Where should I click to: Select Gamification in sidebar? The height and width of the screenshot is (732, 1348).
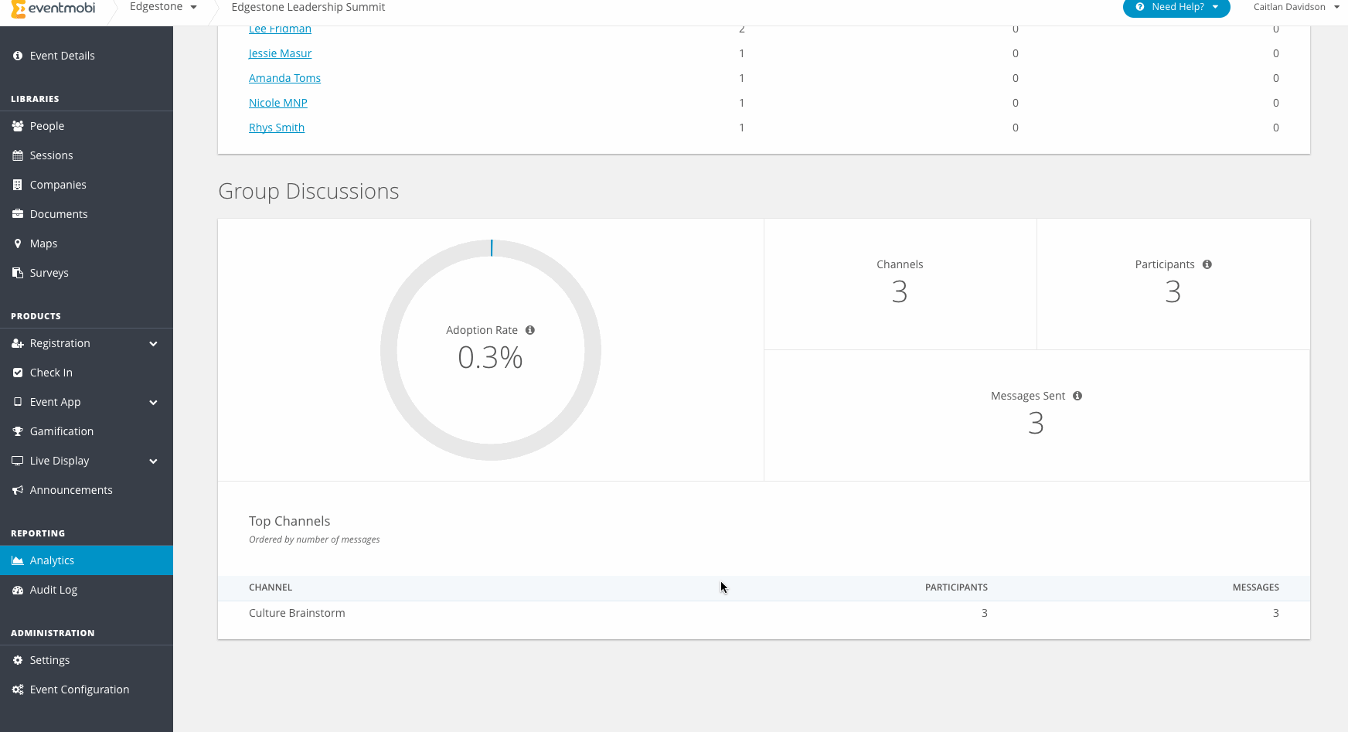(87, 431)
